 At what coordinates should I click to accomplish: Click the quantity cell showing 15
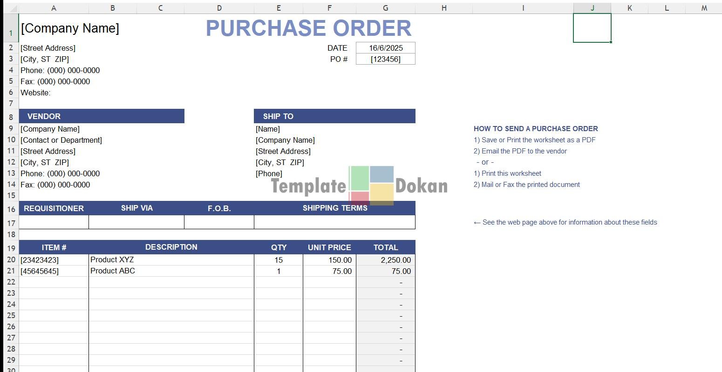[279, 260]
